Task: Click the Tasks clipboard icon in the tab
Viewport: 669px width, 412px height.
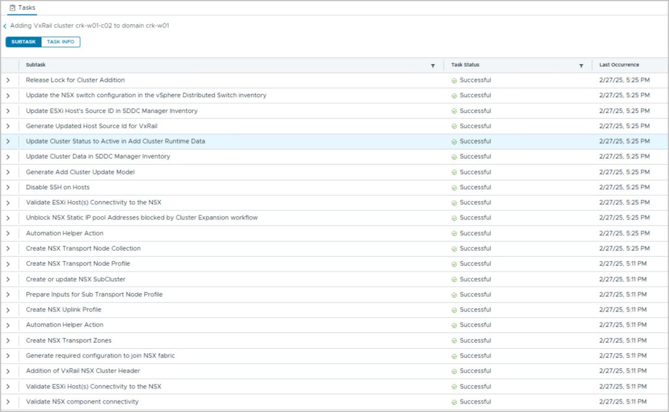Action: 12,8
